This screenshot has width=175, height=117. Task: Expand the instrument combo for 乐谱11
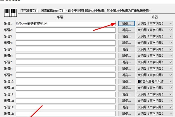point(155,88)
